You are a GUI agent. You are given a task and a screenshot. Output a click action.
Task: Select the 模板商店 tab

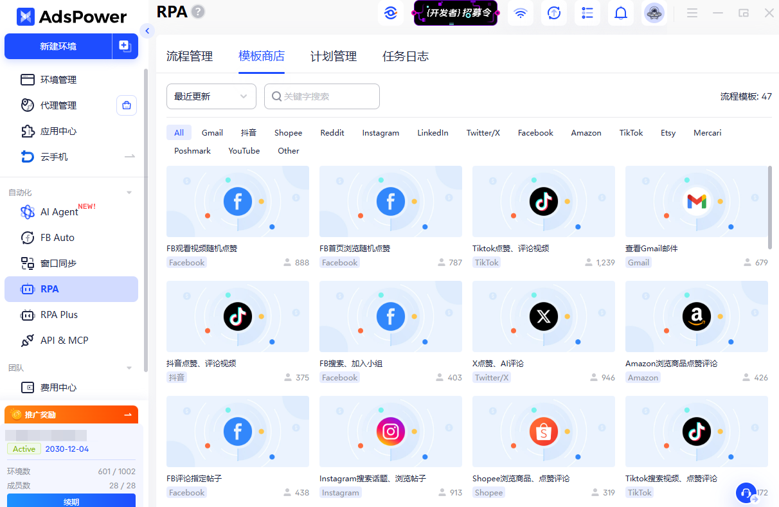pyautogui.click(x=262, y=57)
